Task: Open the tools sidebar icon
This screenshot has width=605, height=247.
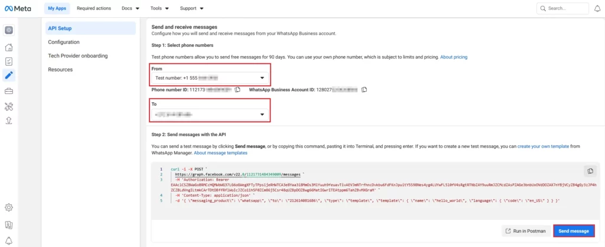Action: pos(9,106)
